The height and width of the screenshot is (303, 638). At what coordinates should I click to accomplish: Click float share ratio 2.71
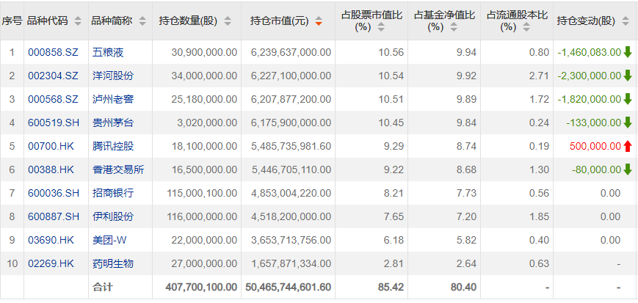tap(540, 76)
